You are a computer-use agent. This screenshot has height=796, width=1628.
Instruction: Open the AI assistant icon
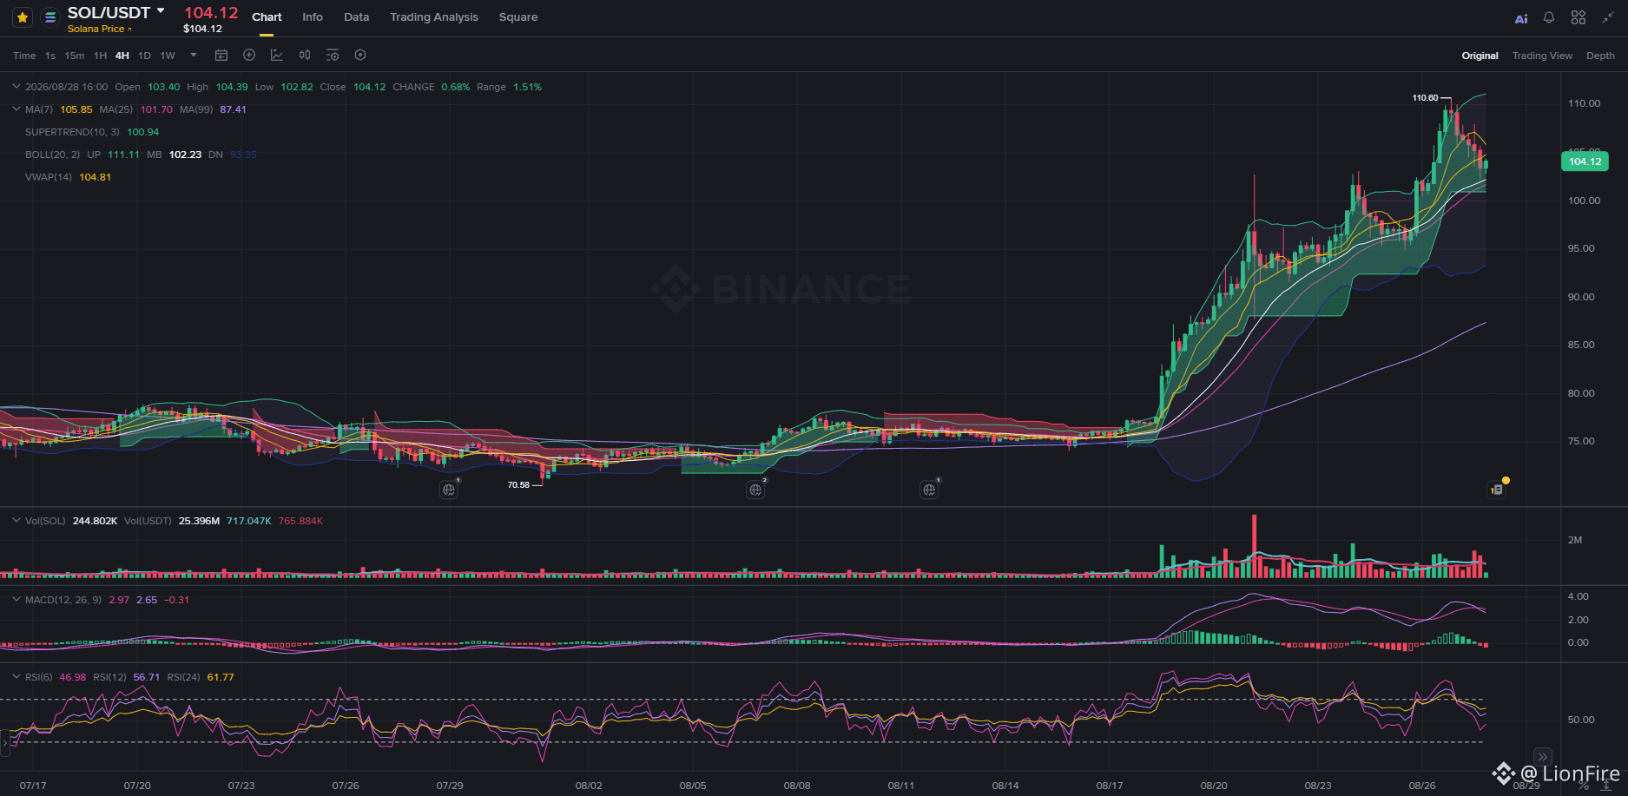(x=1521, y=18)
